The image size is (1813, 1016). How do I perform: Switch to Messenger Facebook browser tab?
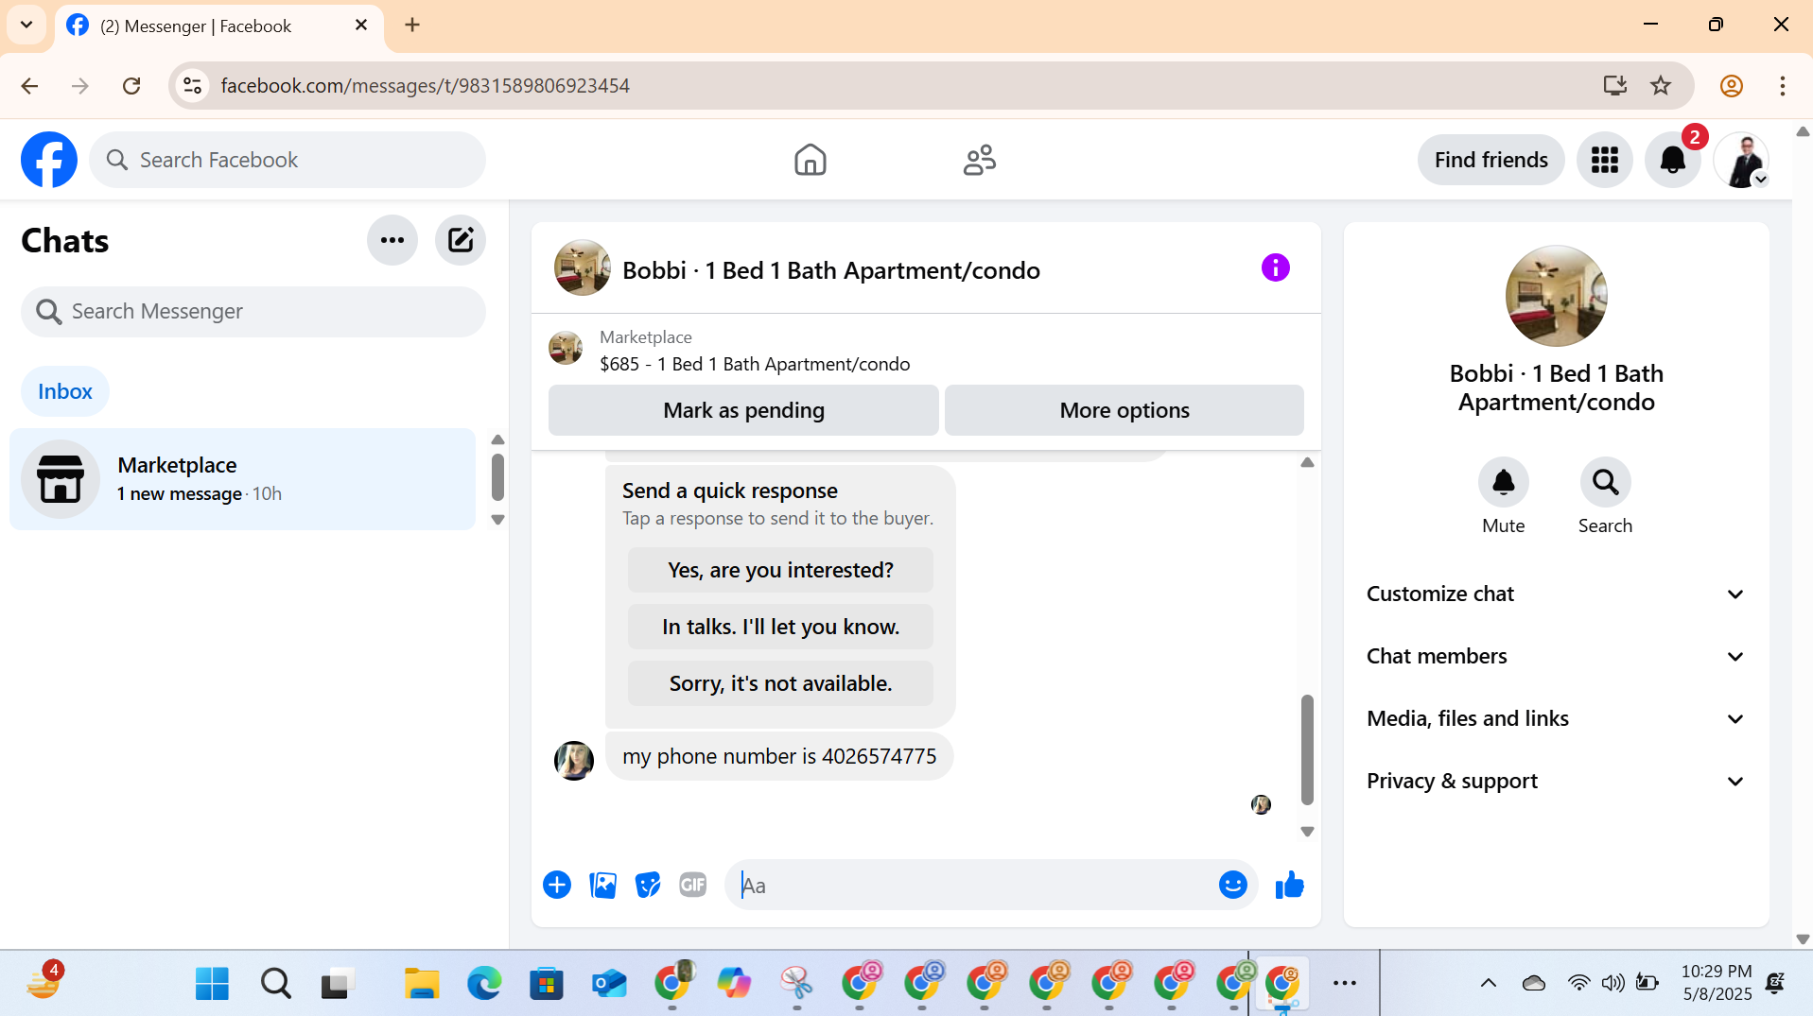[219, 26]
